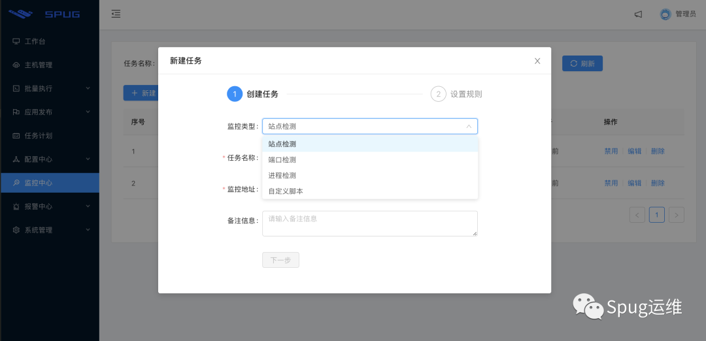The height and width of the screenshot is (341, 706).
Task: Click 禁用 link in row 1
Action: click(611, 151)
